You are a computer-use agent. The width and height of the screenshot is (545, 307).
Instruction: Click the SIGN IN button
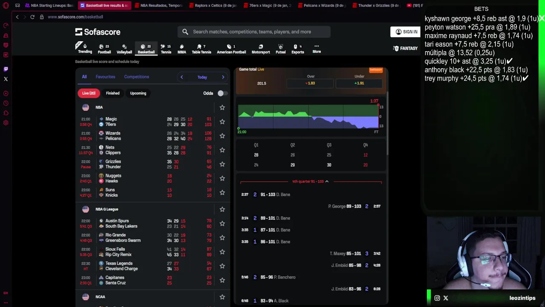tap(406, 32)
